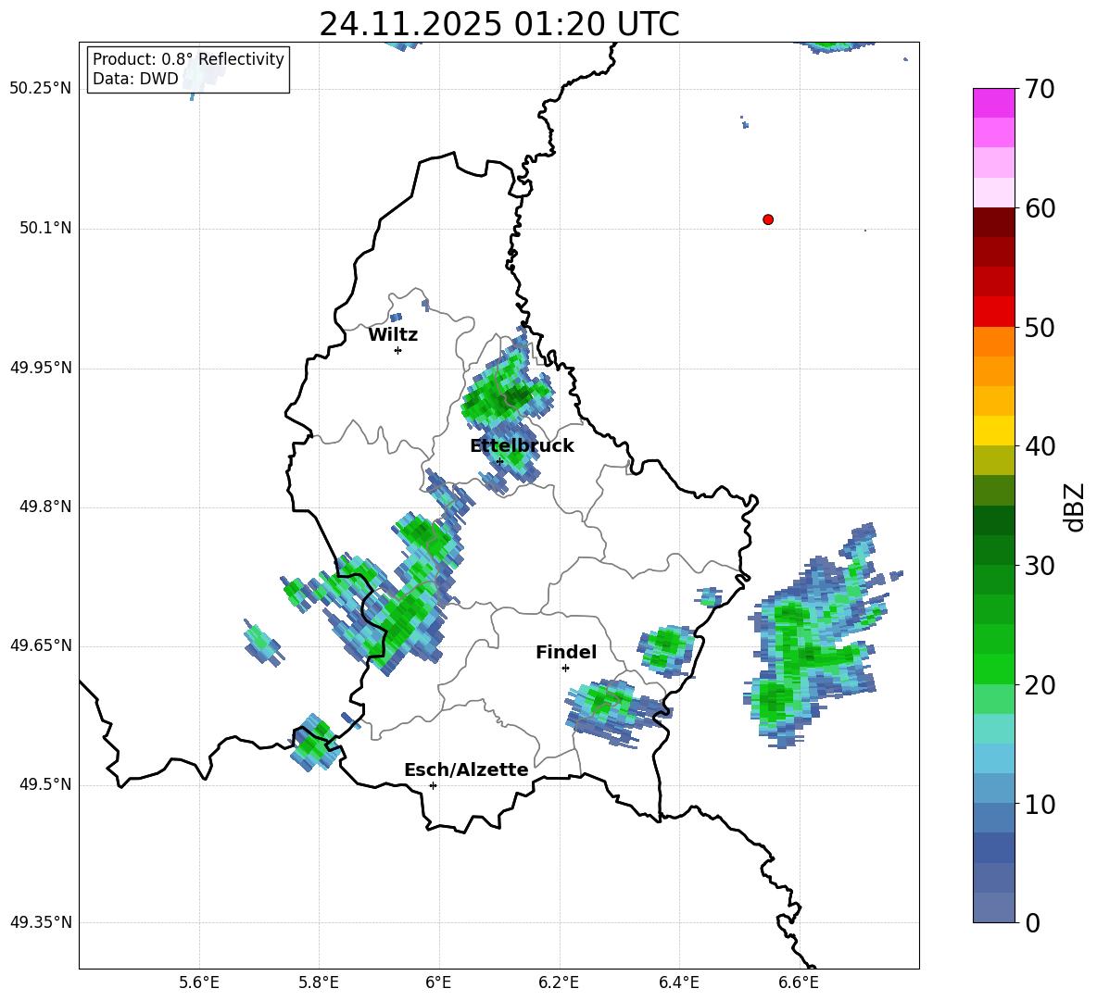
Task: Click the Ettelbruck city label
Action: pyautogui.click(x=522, y=446)
